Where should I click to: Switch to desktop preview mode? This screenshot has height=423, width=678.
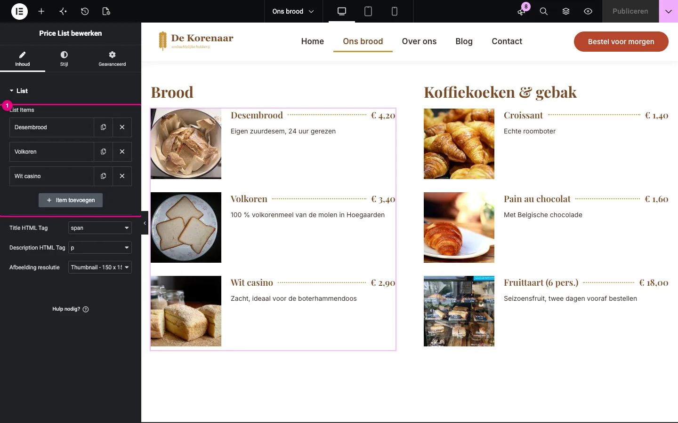[x=342, y=11]
